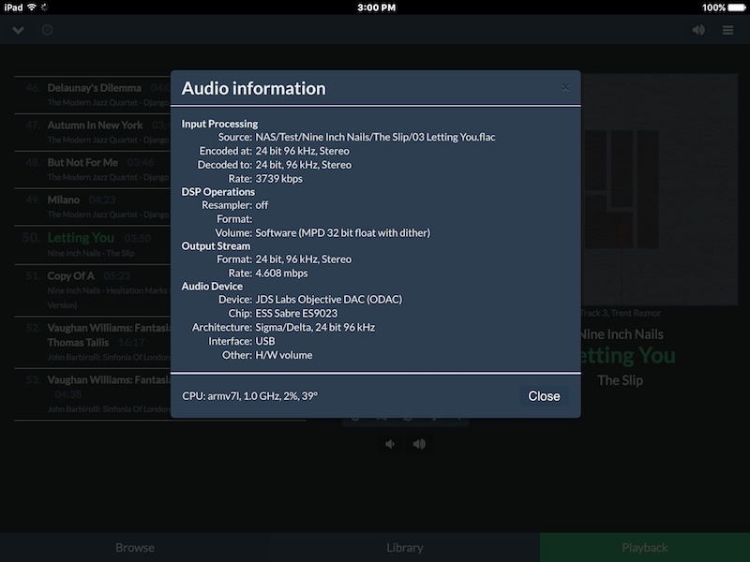Image resolution: width=750 pixels, height=562 pixels.
Task: Click the USB interface value
Action: click(x=265, y=341)
